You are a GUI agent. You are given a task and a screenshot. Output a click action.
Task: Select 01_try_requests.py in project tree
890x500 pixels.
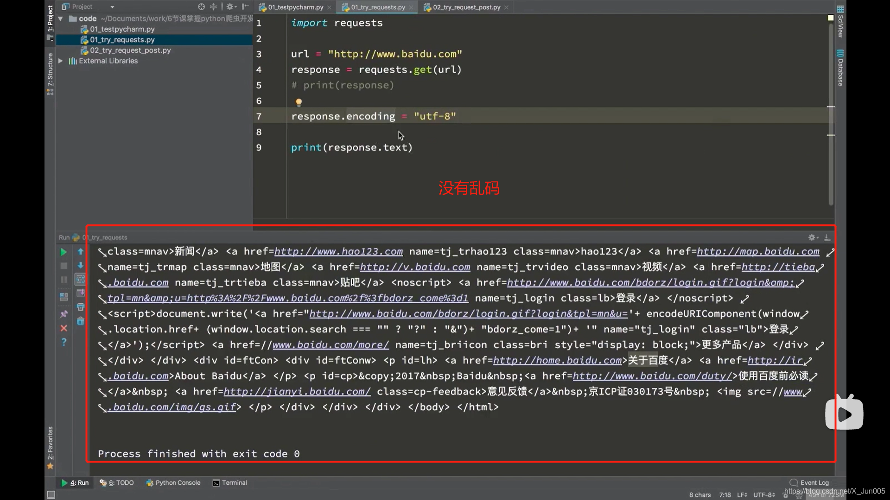(122, 40)
